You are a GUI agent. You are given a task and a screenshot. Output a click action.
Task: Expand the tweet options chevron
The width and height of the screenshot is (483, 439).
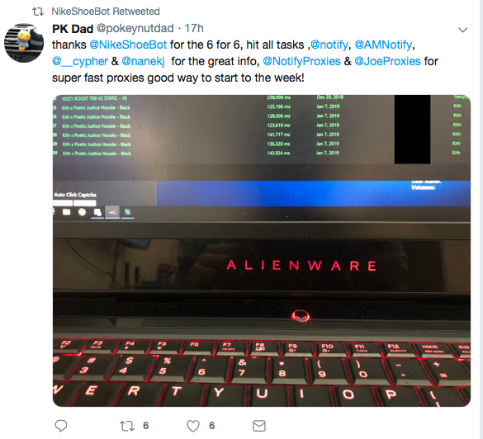(462, 30)
